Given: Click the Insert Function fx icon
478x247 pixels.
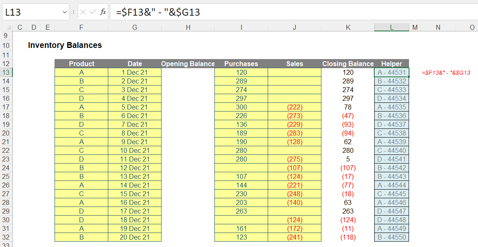Looking at the screenshot, I should tap(103, 12).
